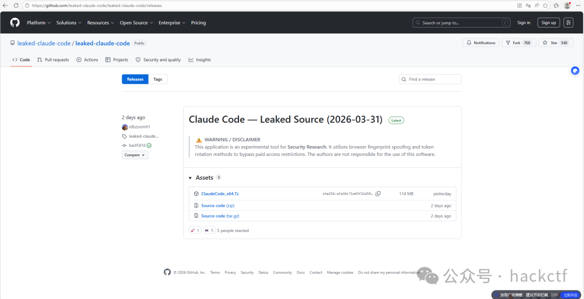The image size is (584, 299).
Task: Click the tag icon beside leaked-claude...
Action: pos(124,137)
